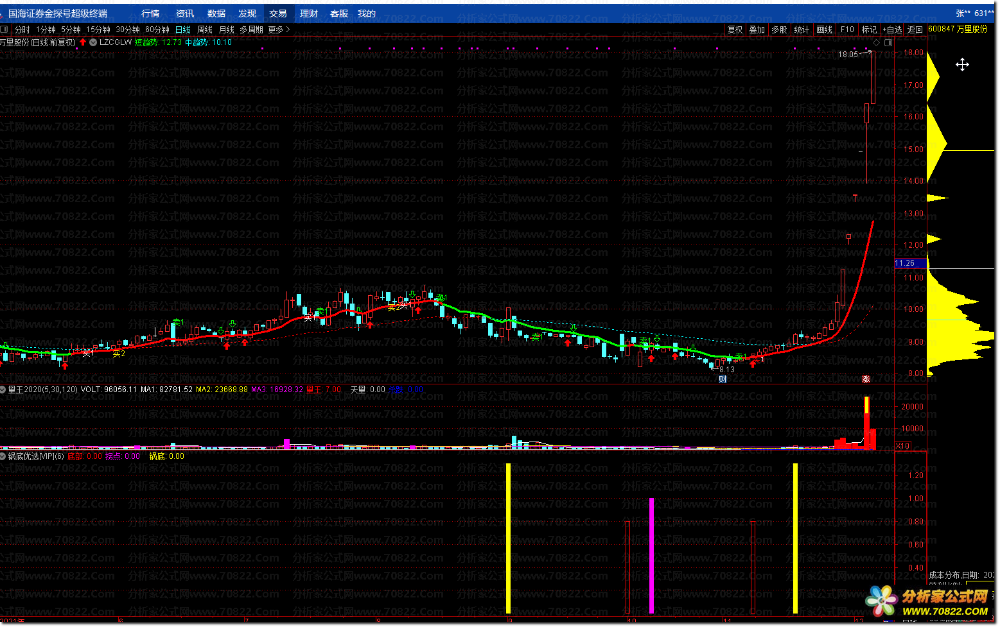Select the 日线 daily period

pos(183,30)
